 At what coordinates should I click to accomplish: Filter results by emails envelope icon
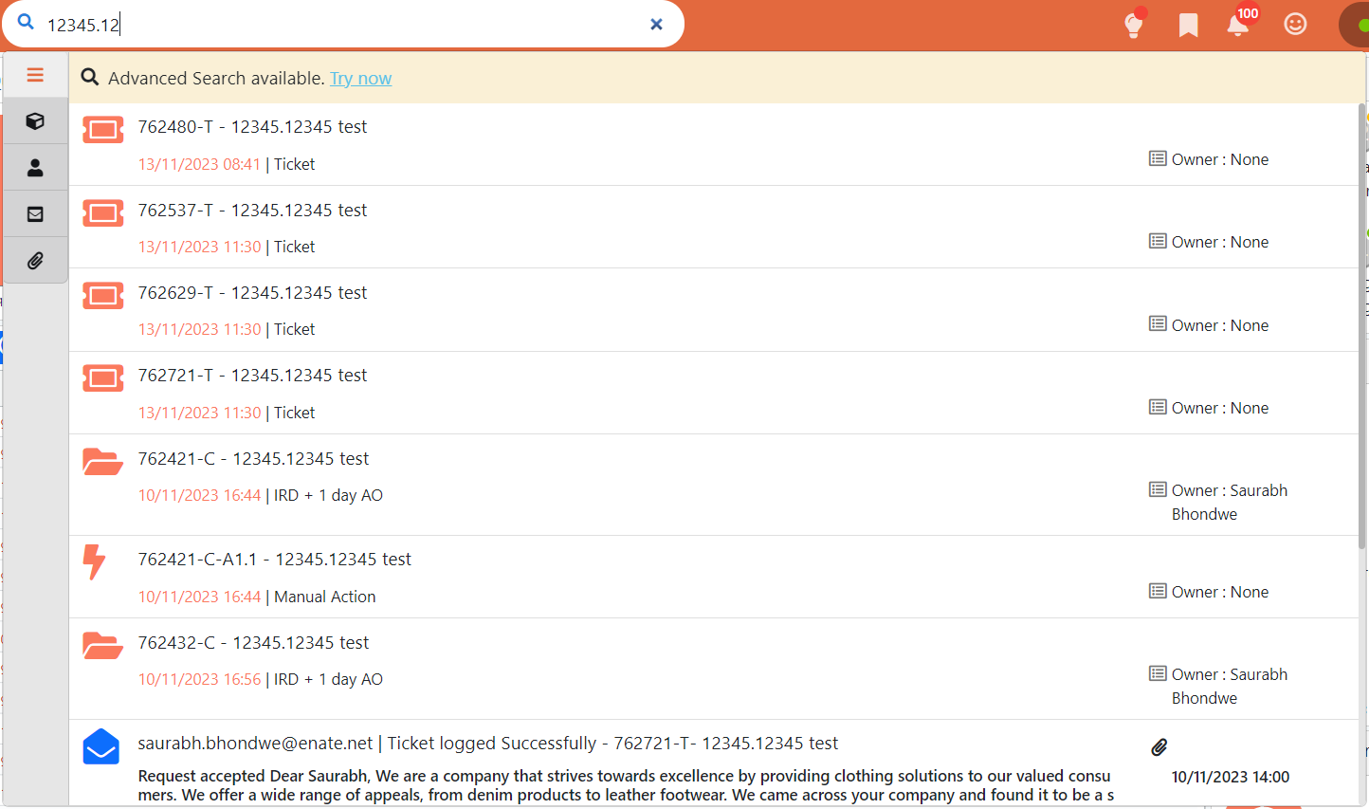pos(35,214)
